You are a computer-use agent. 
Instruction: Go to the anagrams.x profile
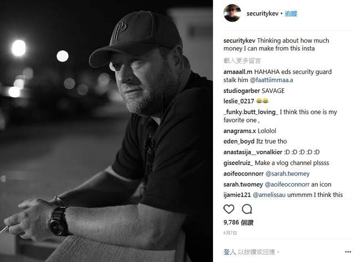(x=239, y=132)
